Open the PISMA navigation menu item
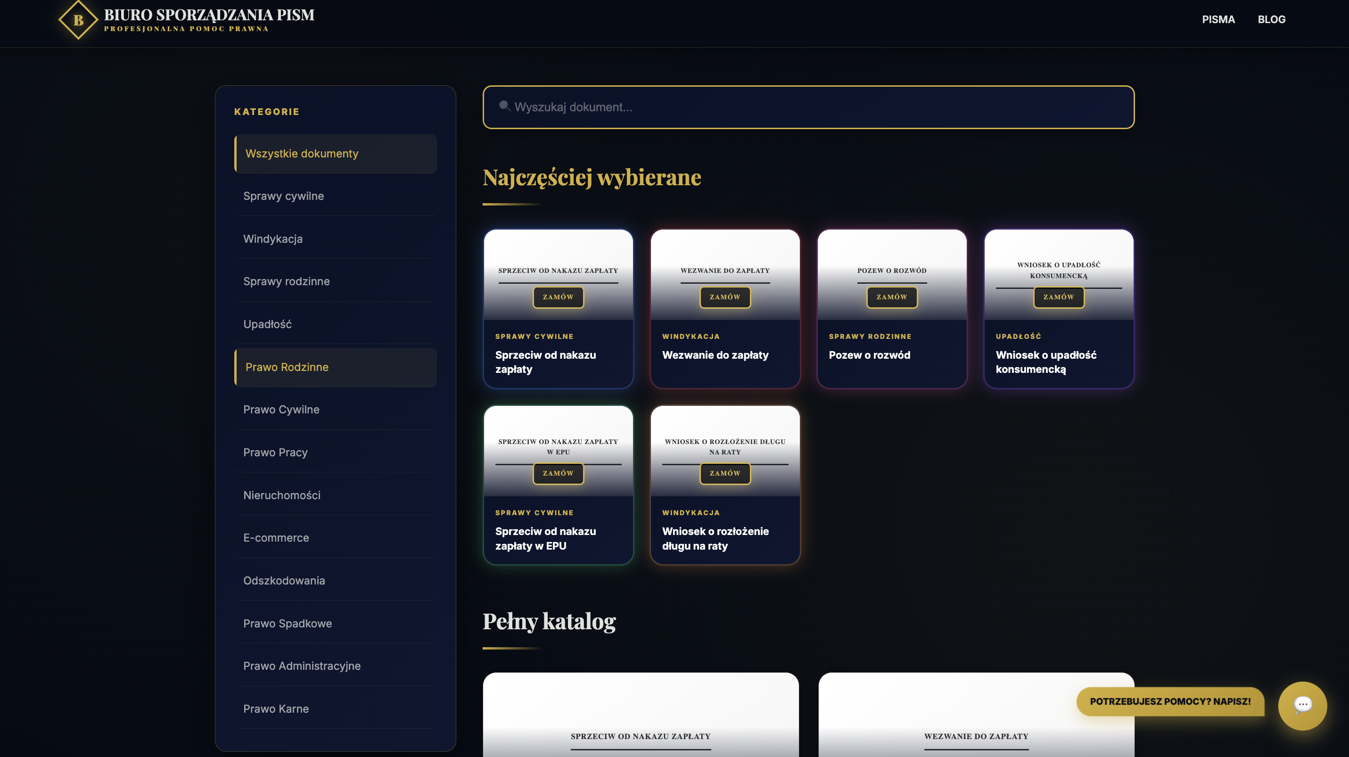Image resolution: width=1349 pixels, height=757 pixels. point(1217,19)
